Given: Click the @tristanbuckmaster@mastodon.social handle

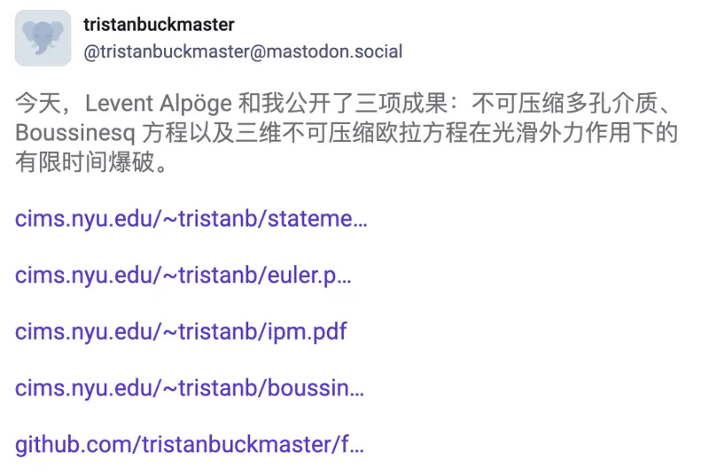Looking at the screenshot, I should 243,51.
